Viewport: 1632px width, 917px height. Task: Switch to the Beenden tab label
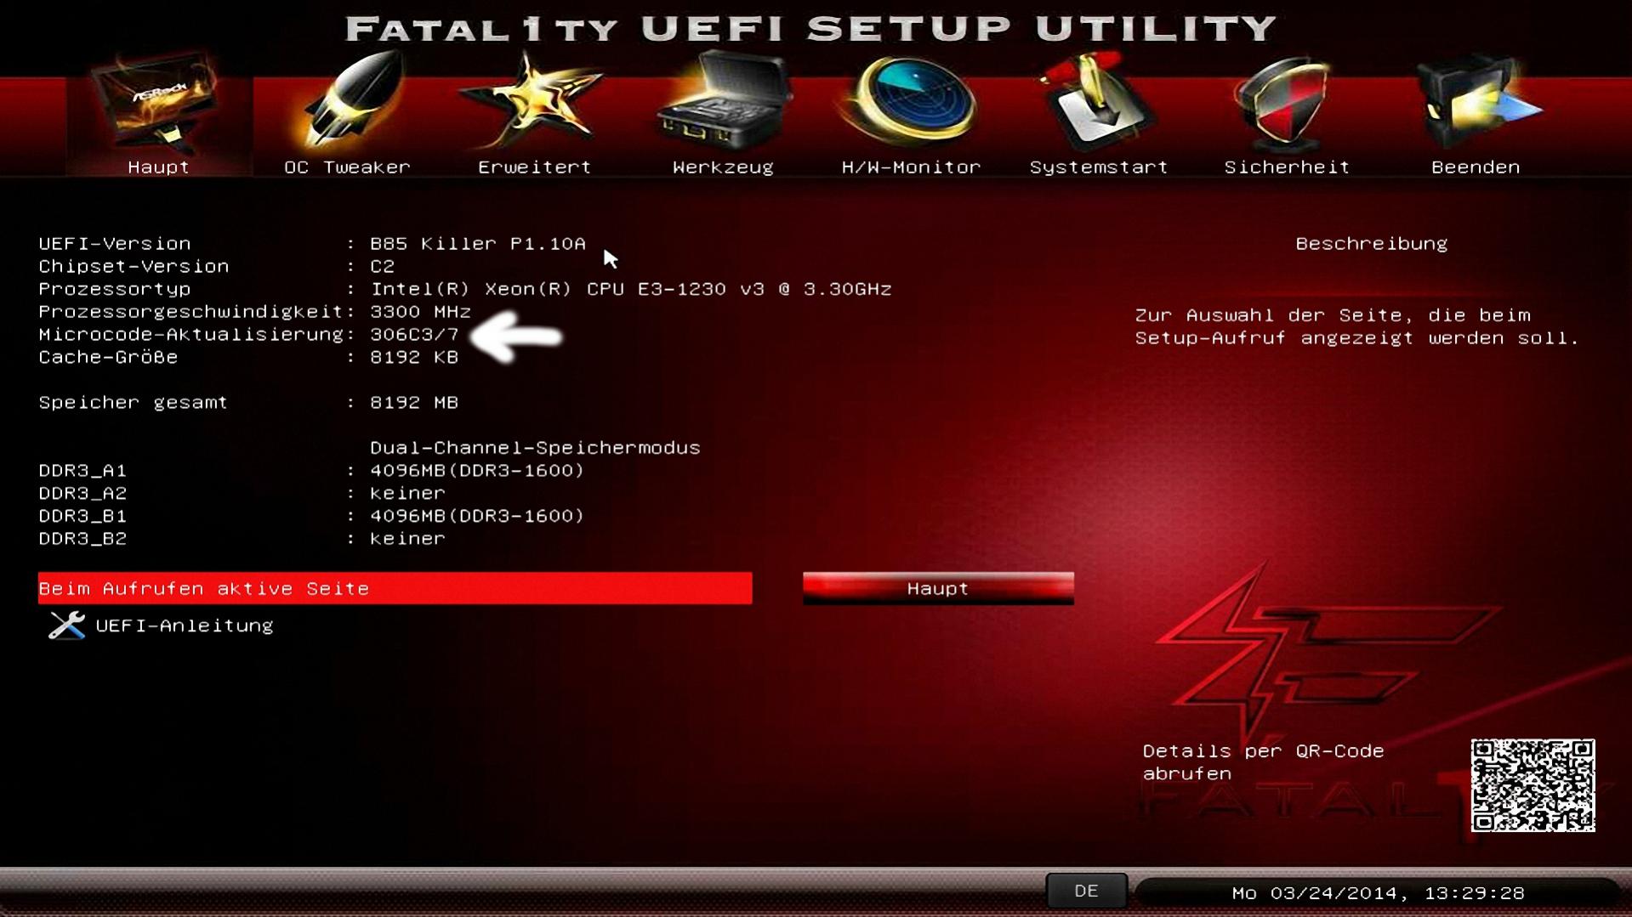(1476, 167)
